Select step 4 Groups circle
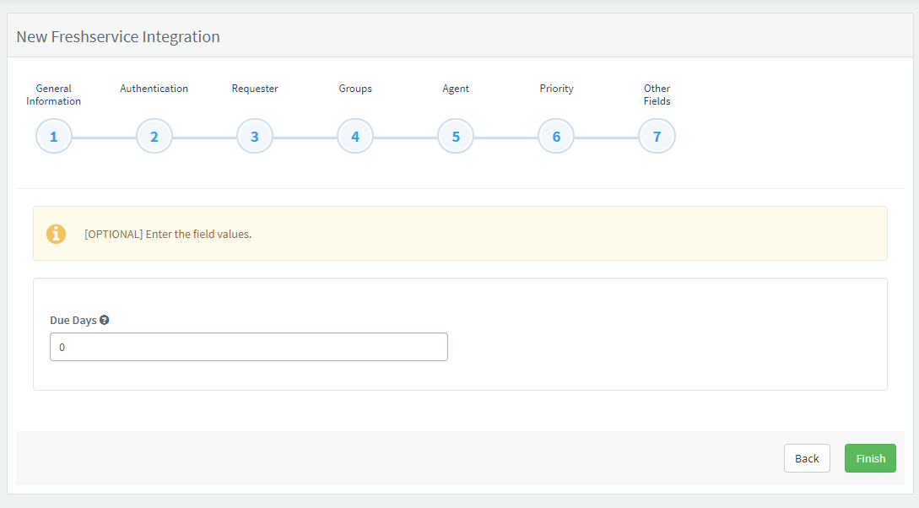The image size is (919, 508). [x=355, y=137]
